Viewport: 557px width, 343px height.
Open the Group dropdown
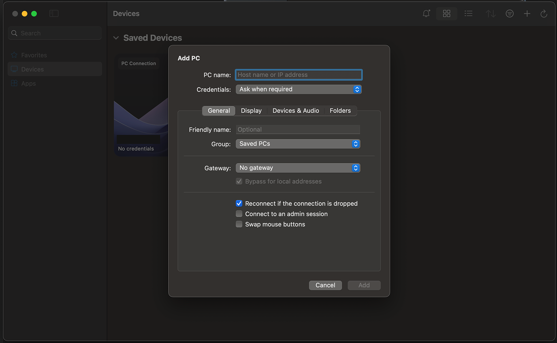tap(298, 144)
